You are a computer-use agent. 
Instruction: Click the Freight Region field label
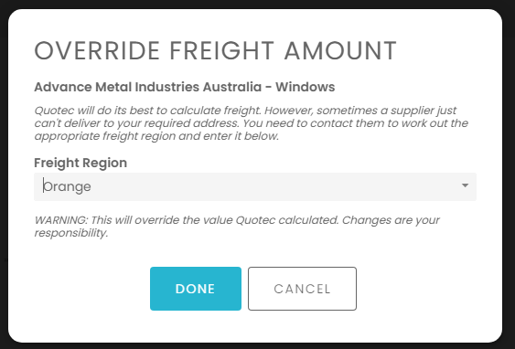pos(80,163)
